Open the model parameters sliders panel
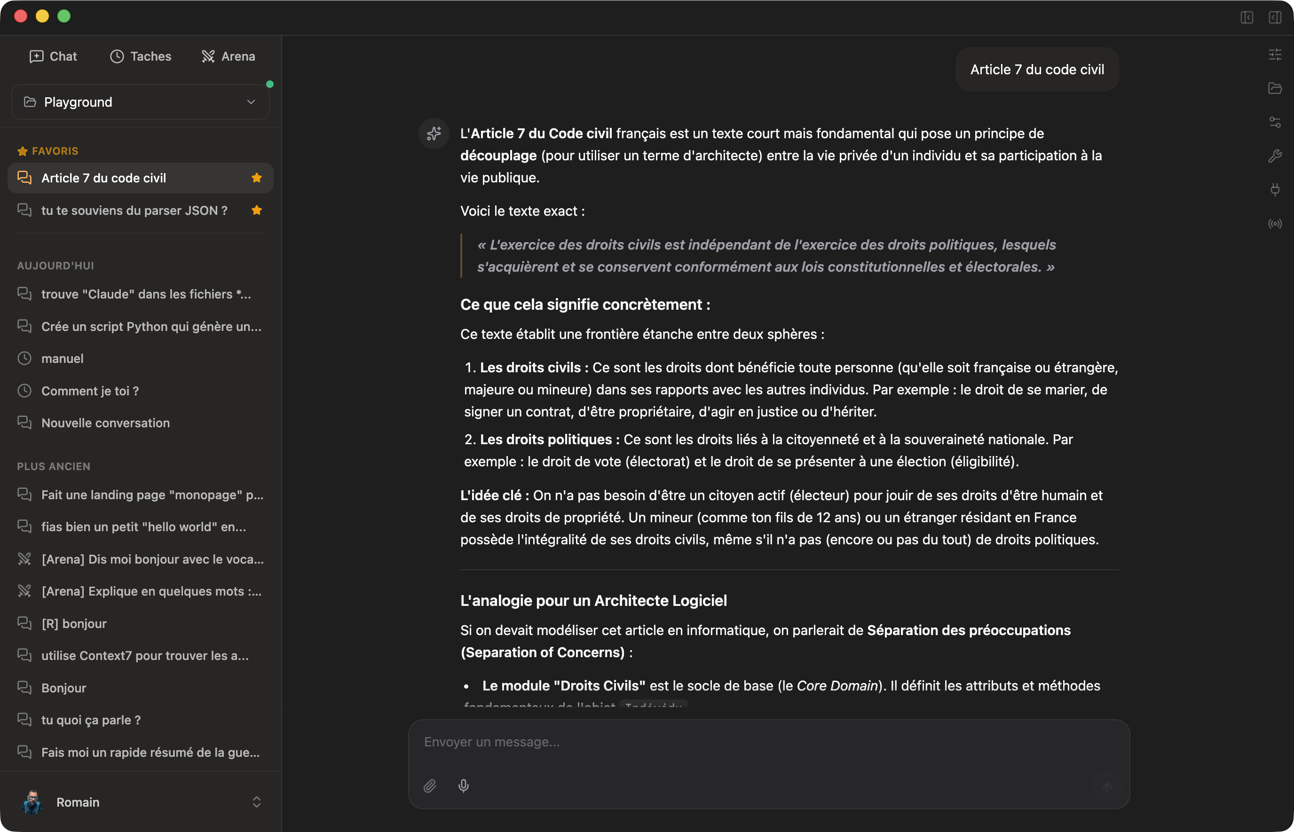 (x=1276, y=54)
